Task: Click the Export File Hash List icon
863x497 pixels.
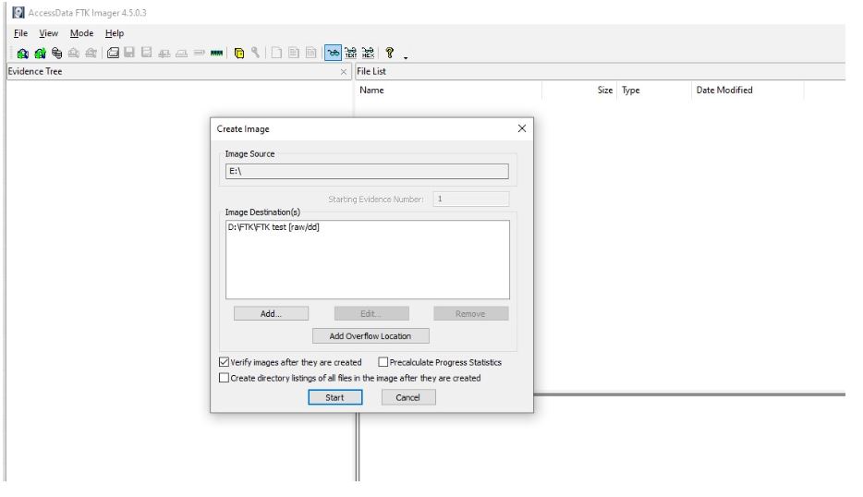Action: pyautogui.click(x=294, y=53)
